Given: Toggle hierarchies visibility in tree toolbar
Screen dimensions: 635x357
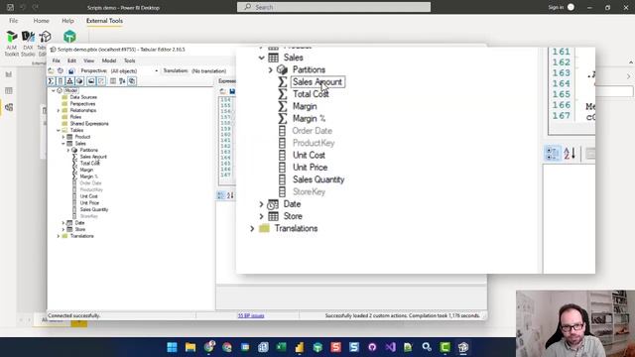Looking at the screenshot, I should point(69,81).
